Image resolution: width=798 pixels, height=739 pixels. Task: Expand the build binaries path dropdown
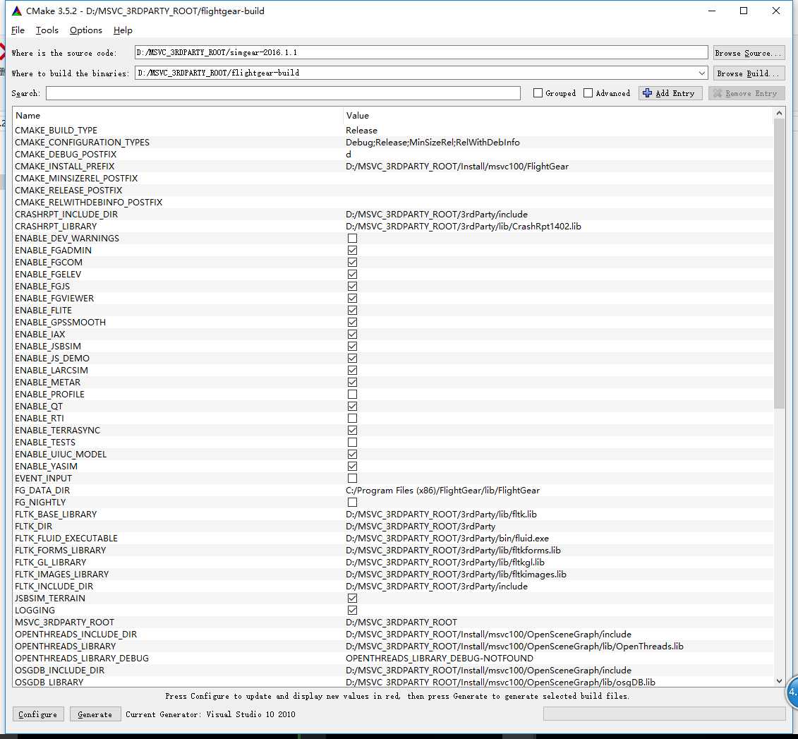coord(702,73)
